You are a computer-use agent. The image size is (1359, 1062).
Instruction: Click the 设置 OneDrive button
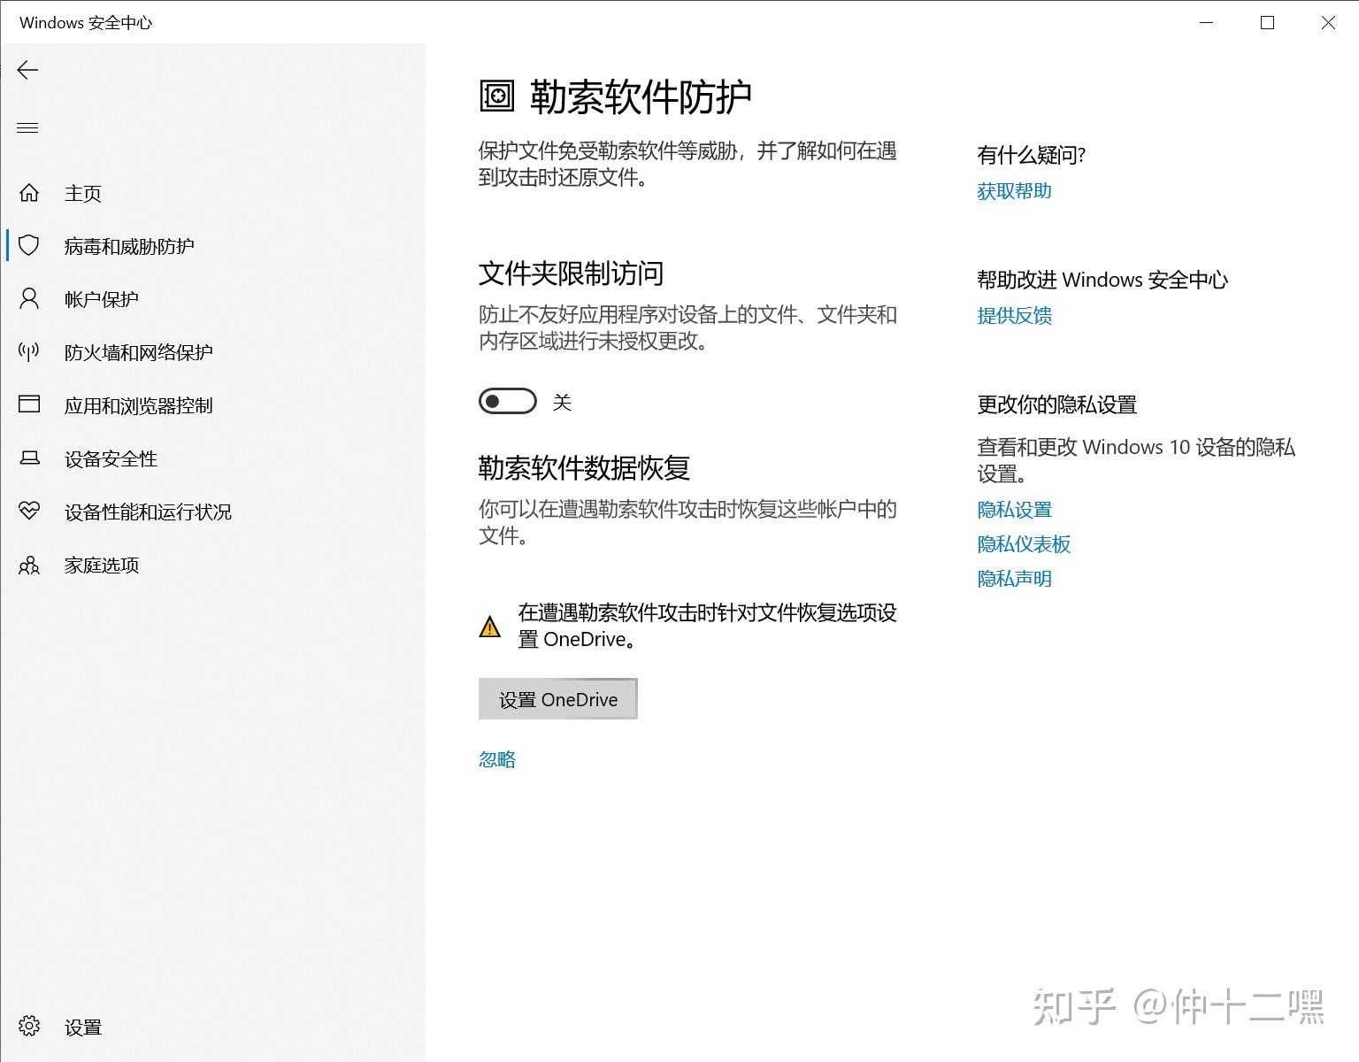click(x=557, y=699)
